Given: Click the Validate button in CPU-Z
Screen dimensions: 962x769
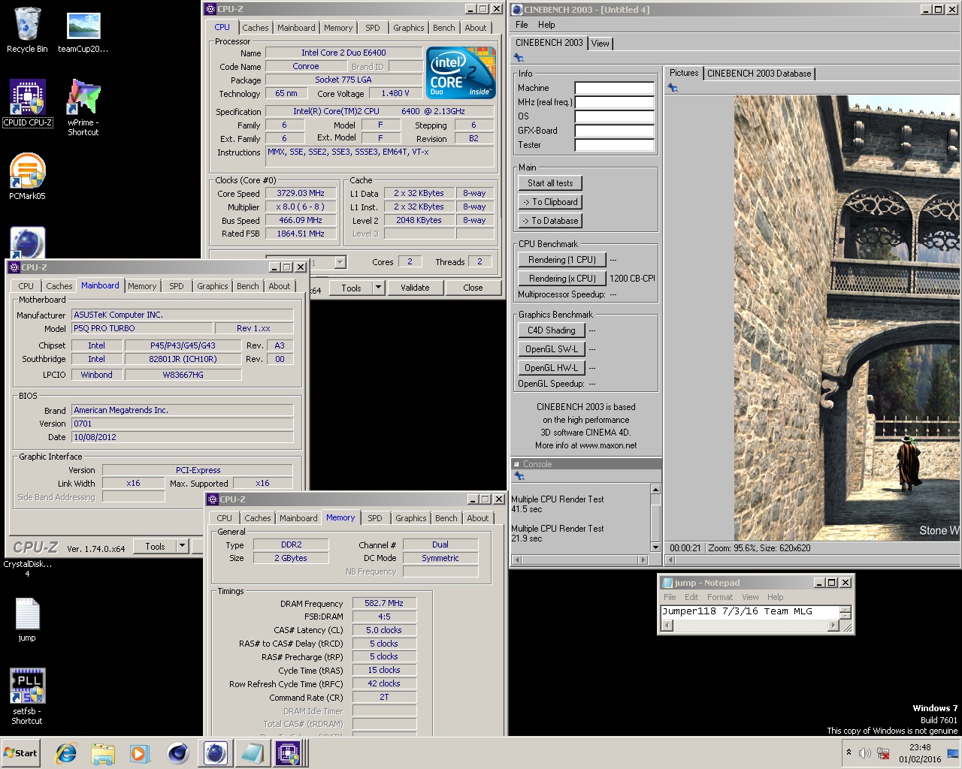Looking at the screenshot, I should coord(415,288).
